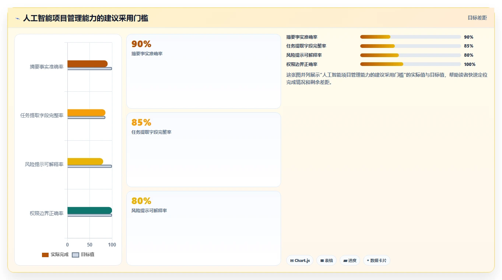Click the 风险提示可解释率 label in the progress list
This screenshot has height=280, width=502.
click(x=304, y=55)
